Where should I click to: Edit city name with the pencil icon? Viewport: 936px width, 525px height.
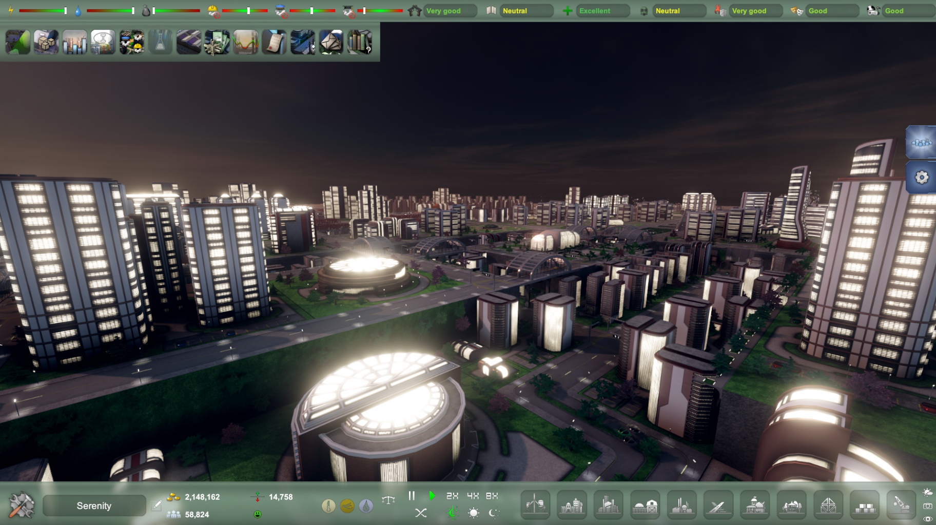157,505
